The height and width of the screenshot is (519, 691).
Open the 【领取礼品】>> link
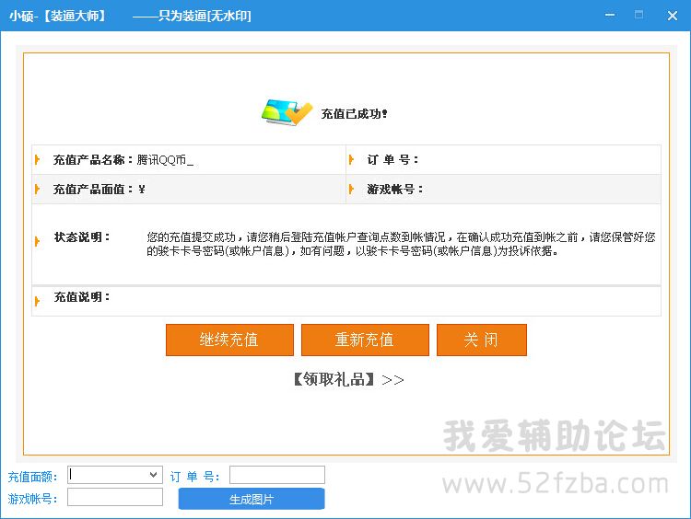[348, 379]
